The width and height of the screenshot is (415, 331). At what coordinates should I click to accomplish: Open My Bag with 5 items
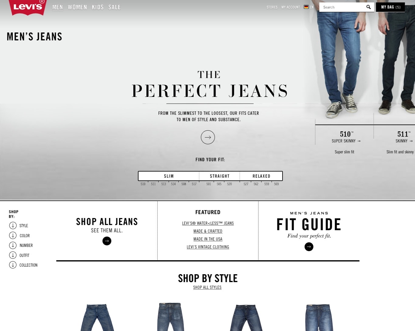(390, 7)
